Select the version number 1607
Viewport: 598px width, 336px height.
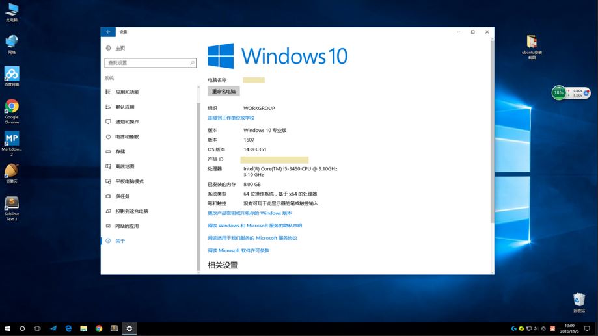point(249,140)
